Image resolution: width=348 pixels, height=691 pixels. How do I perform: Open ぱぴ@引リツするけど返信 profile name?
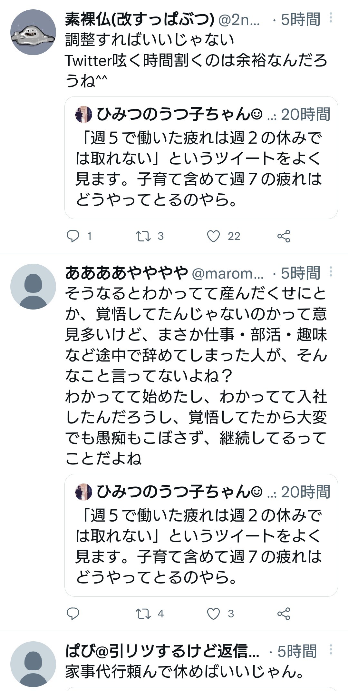coord(162,651)
